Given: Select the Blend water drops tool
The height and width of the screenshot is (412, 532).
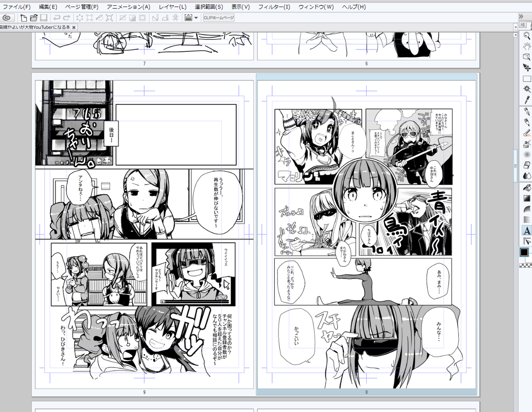Looking at the screenshot, I should pyautogui.click(x=527, y=176).
